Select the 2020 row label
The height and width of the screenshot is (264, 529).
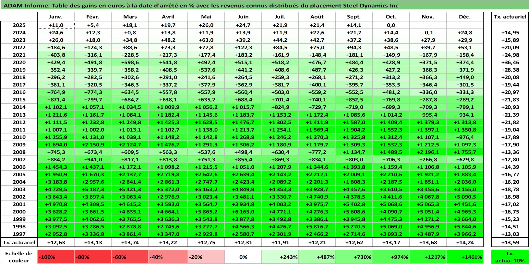click(x=19, y=62)
